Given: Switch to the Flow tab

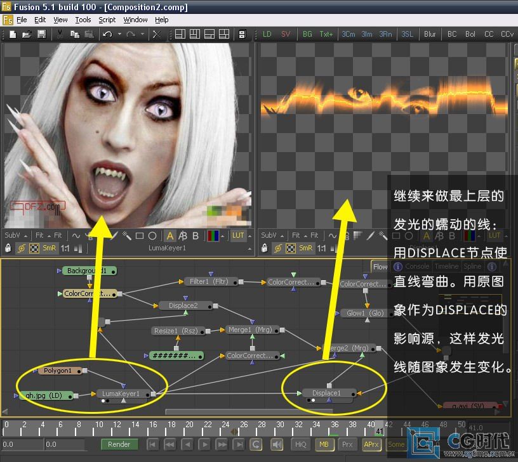Looking at the screenshot, I should [x=380, y=266].
